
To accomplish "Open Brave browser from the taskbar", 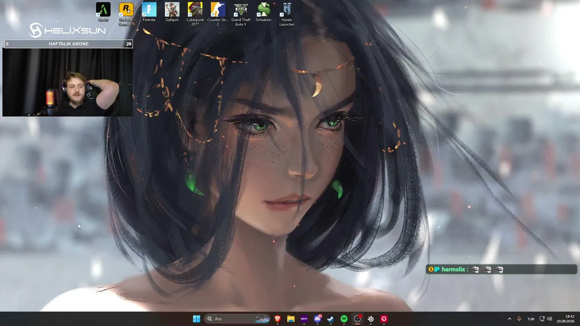I will (x=278, y=319).
